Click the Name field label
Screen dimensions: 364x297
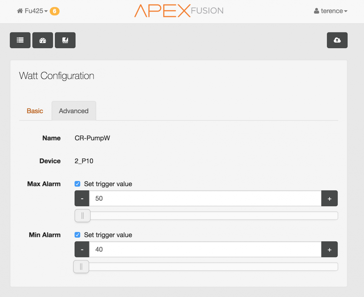tap(52, 138)
